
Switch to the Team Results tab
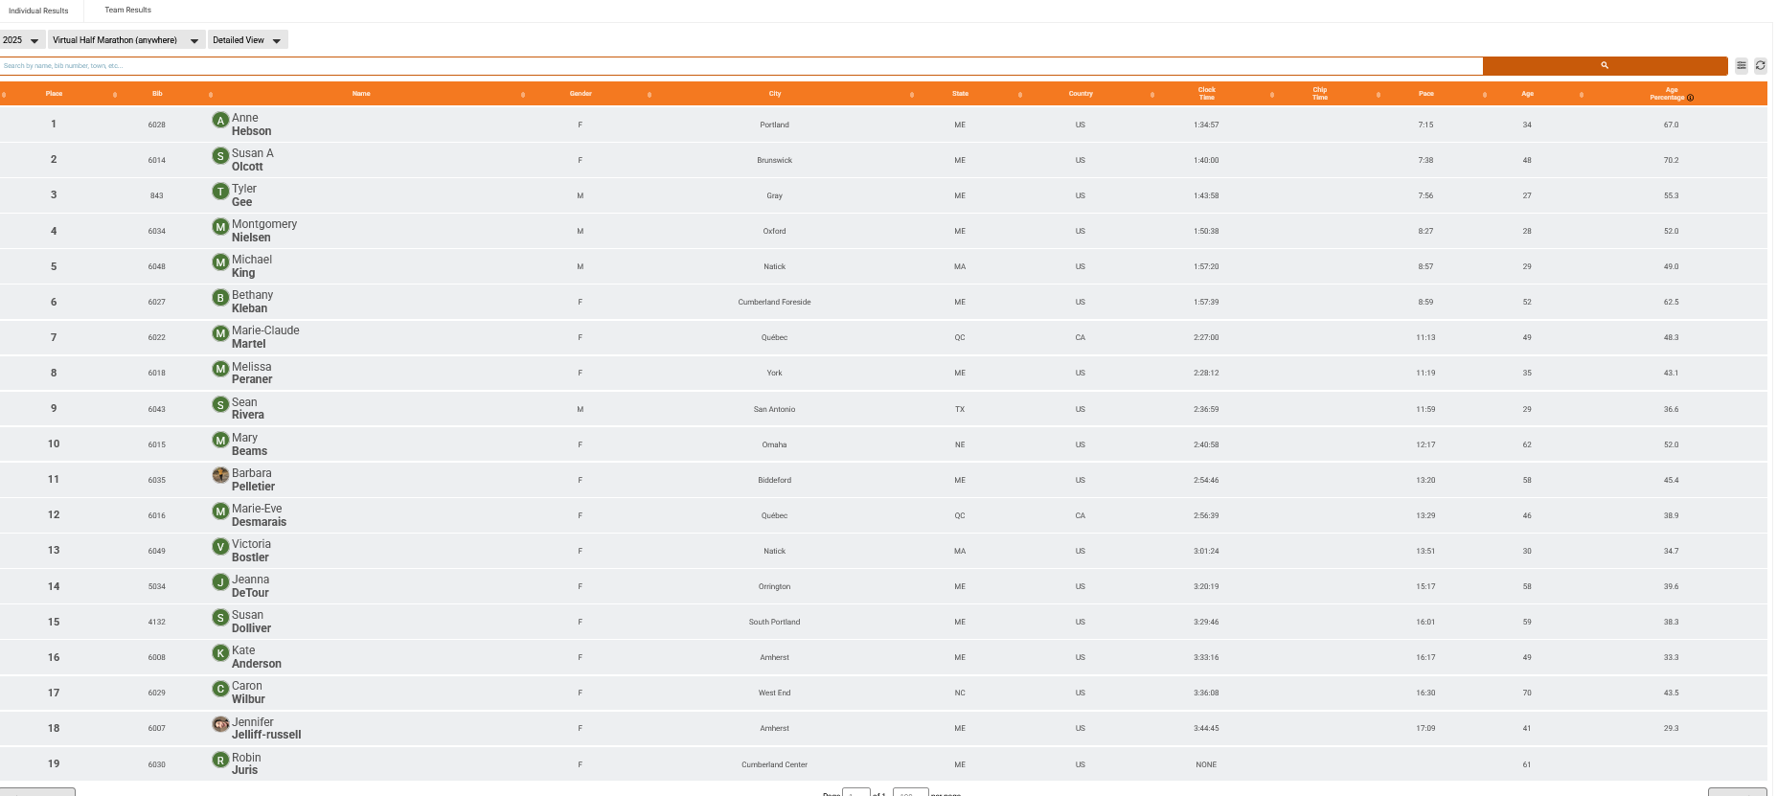pyautogui.click(x=127, y=11)
